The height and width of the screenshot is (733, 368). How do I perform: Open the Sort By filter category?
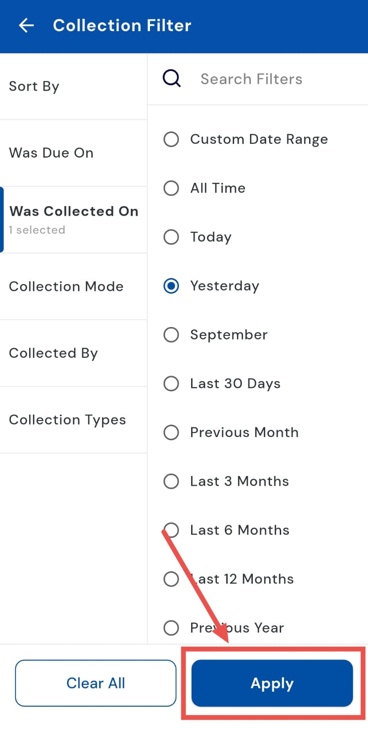pyautogui.click(x=73, y=87)
